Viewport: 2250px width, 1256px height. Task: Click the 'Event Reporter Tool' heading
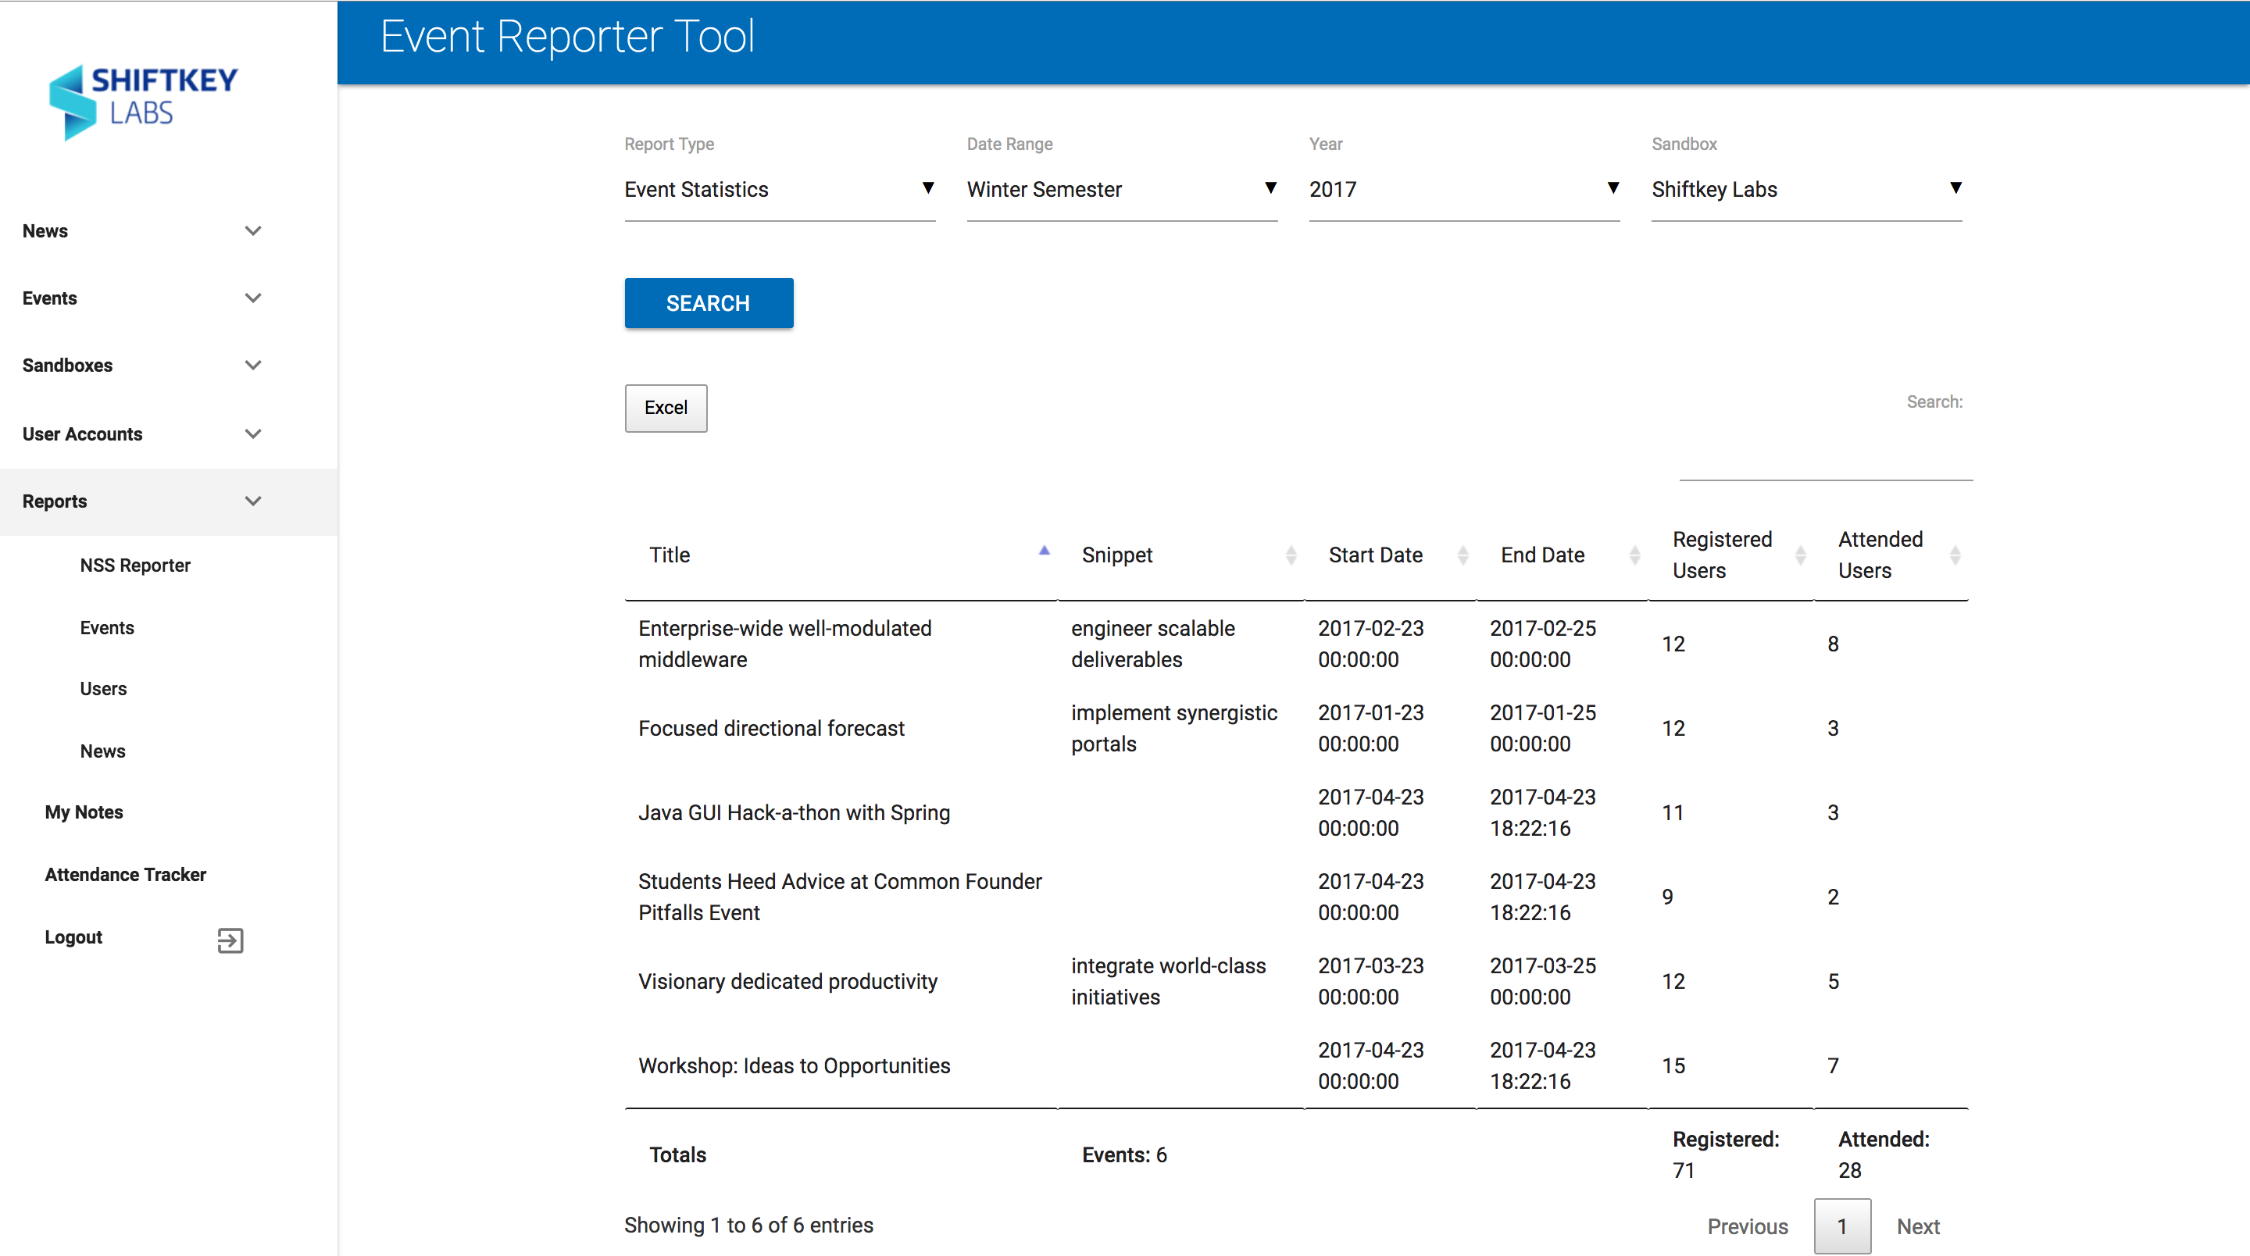(x=567, y=37)
